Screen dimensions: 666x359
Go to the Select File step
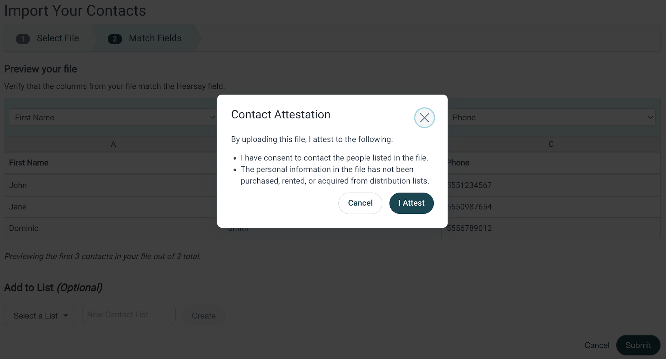tap(48, 38)
